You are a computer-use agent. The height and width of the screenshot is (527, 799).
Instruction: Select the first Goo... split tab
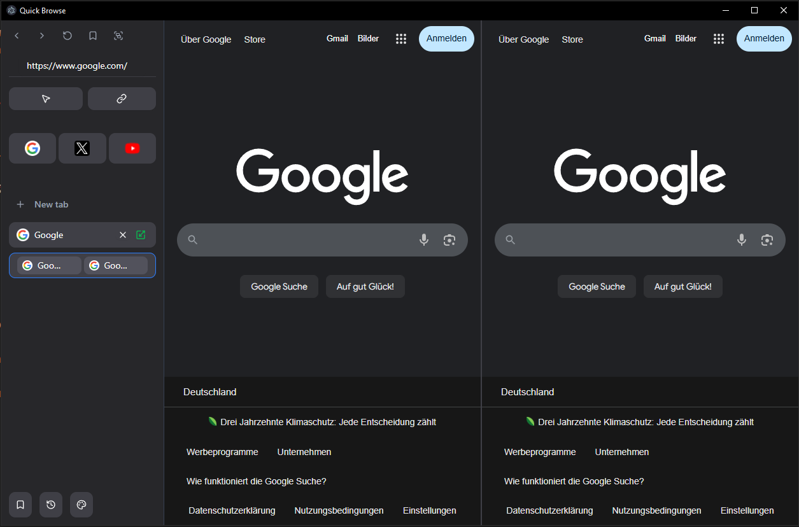click(x=49, y=265)
